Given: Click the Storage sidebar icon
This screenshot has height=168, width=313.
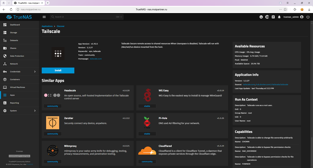Looking at the screenshot, I should (5, 33).
